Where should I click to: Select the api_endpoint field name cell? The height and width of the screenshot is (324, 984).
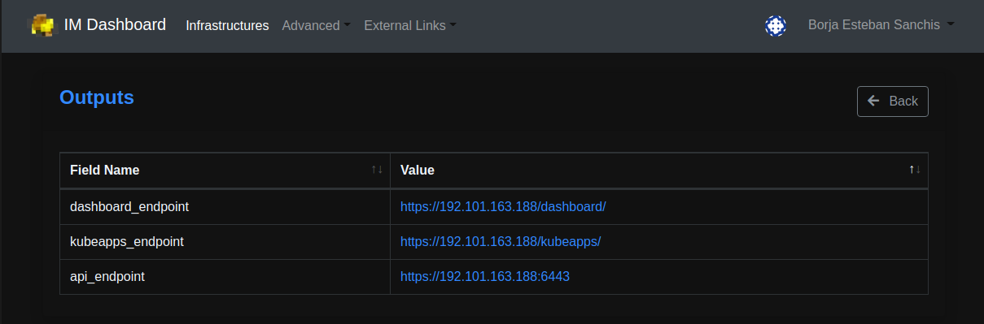pyautogui.click(x=225, y=277)
